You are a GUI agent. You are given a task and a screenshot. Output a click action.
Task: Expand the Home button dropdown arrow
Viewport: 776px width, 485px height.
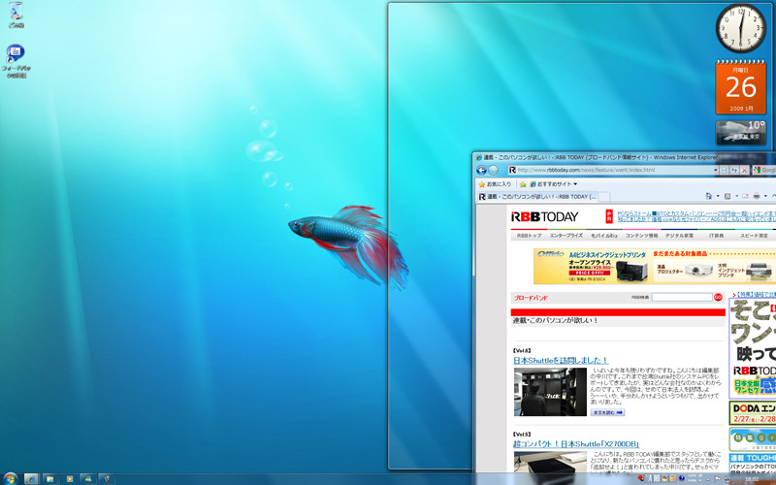pos(718,196)
